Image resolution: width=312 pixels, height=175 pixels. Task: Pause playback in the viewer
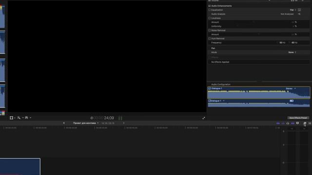(x=120, y=118)
